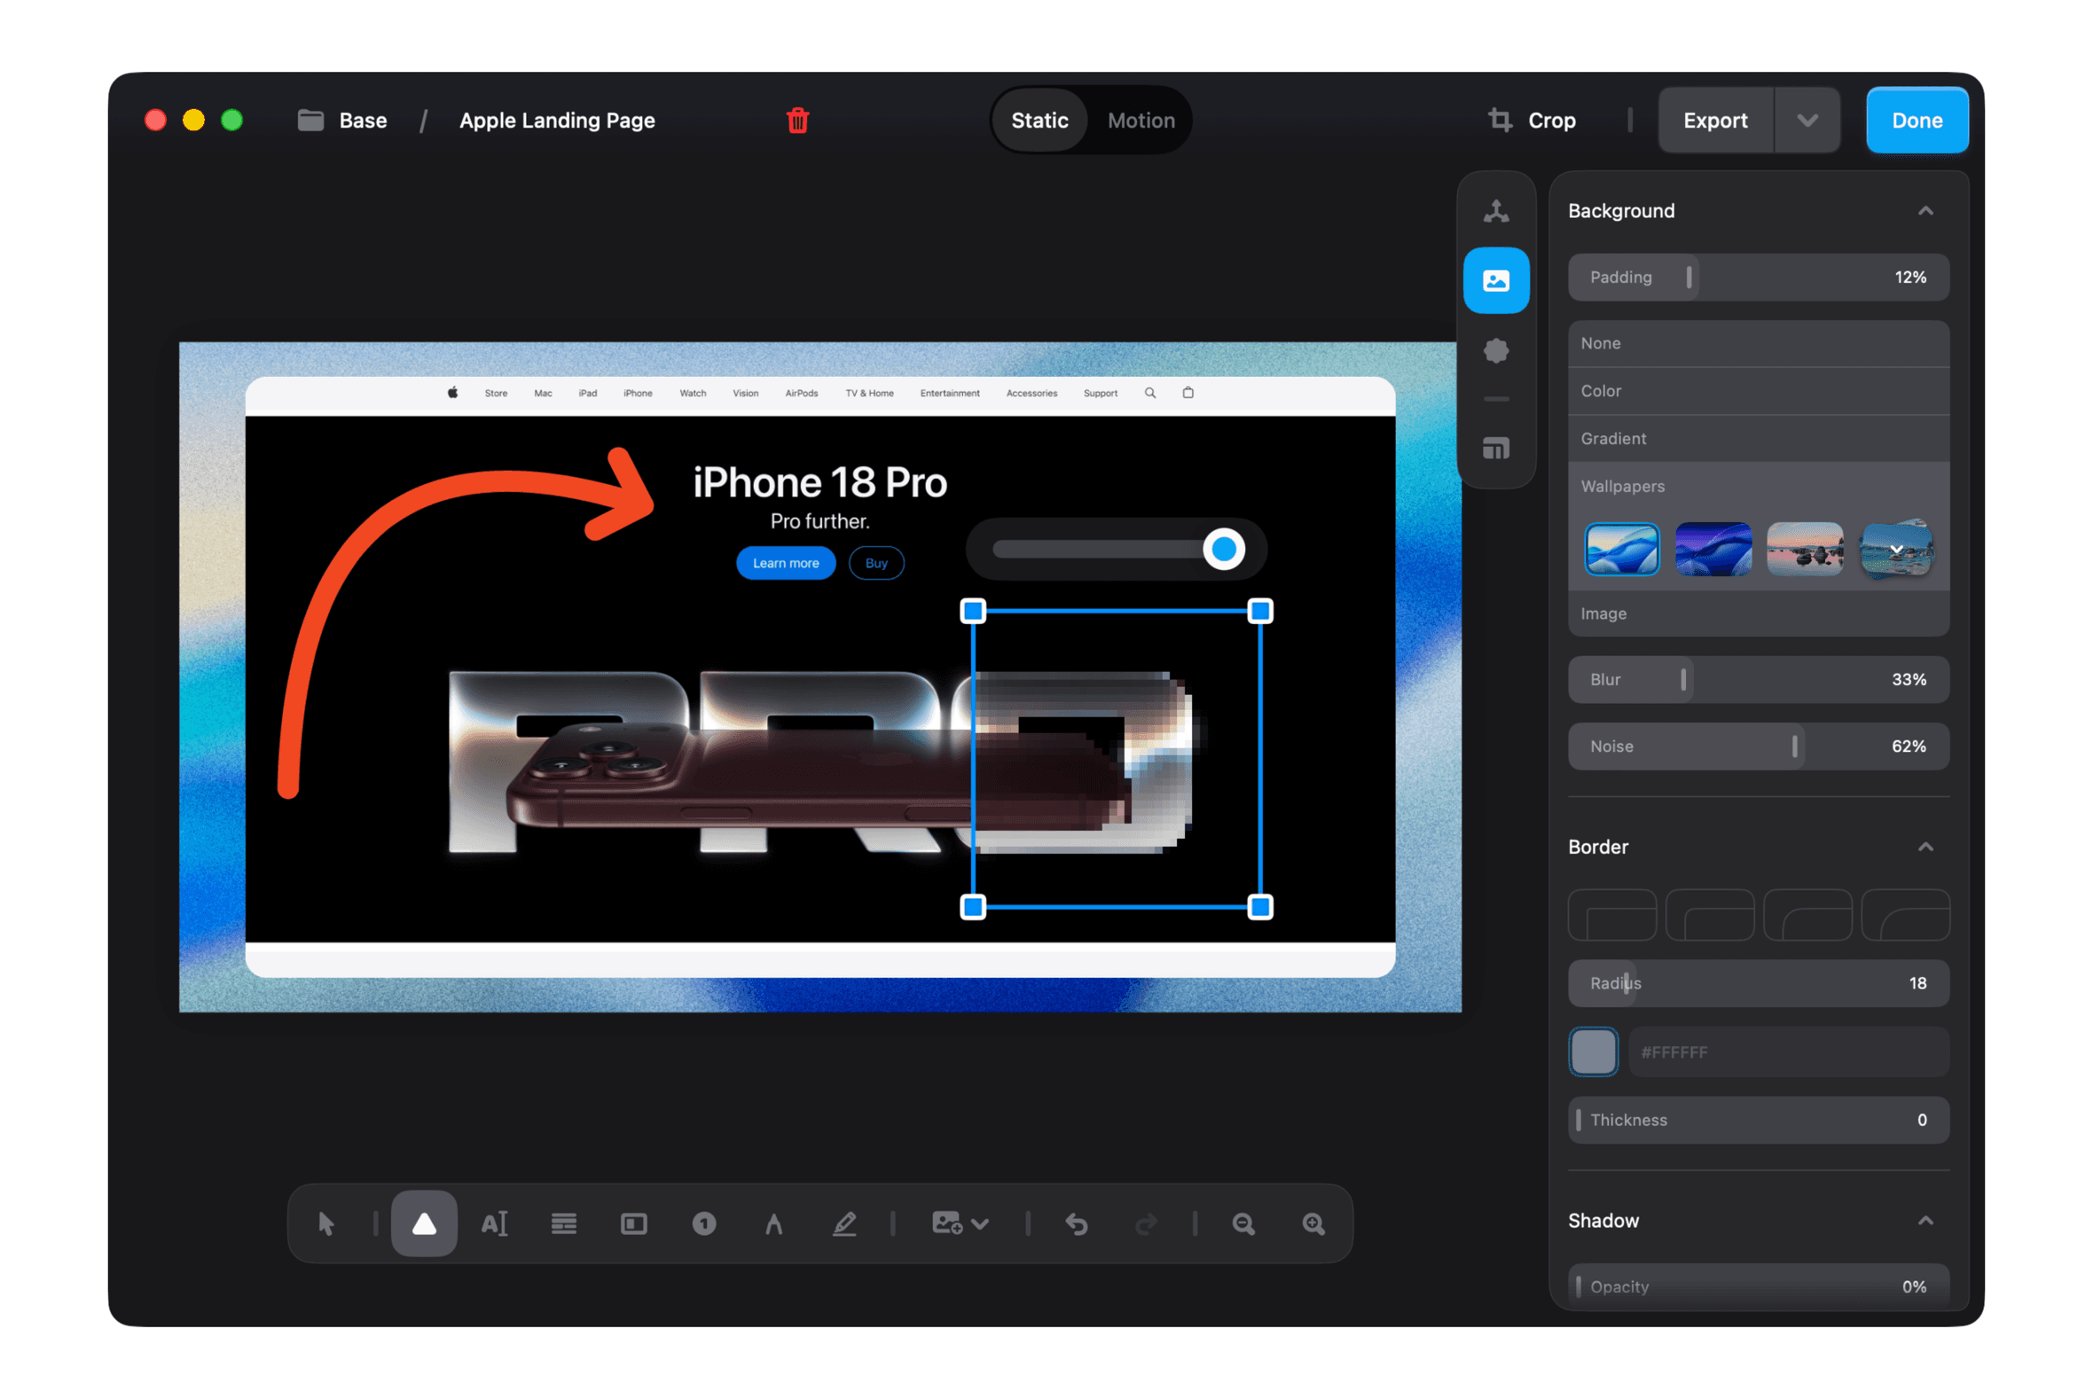Viewport: 2093px width, 1399px height.
Task: Adjust the Padding slider
Action: [x=1759, y=277]
